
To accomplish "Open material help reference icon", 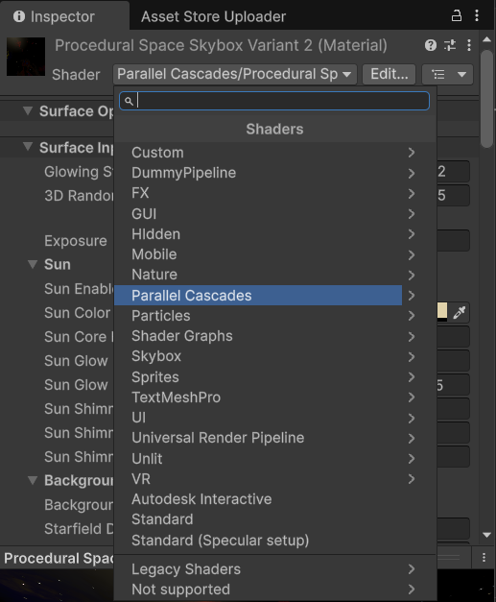I will click(x=431, y=45).
